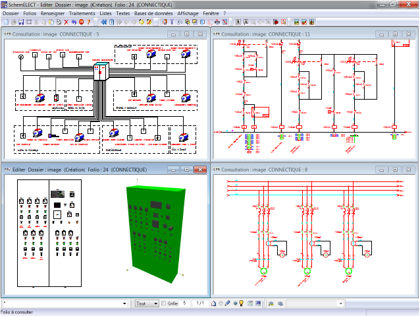The image size is (420, 316).
Task: Click the light bulb icon in bottom toolbar
Action: [x=242, y=303]
